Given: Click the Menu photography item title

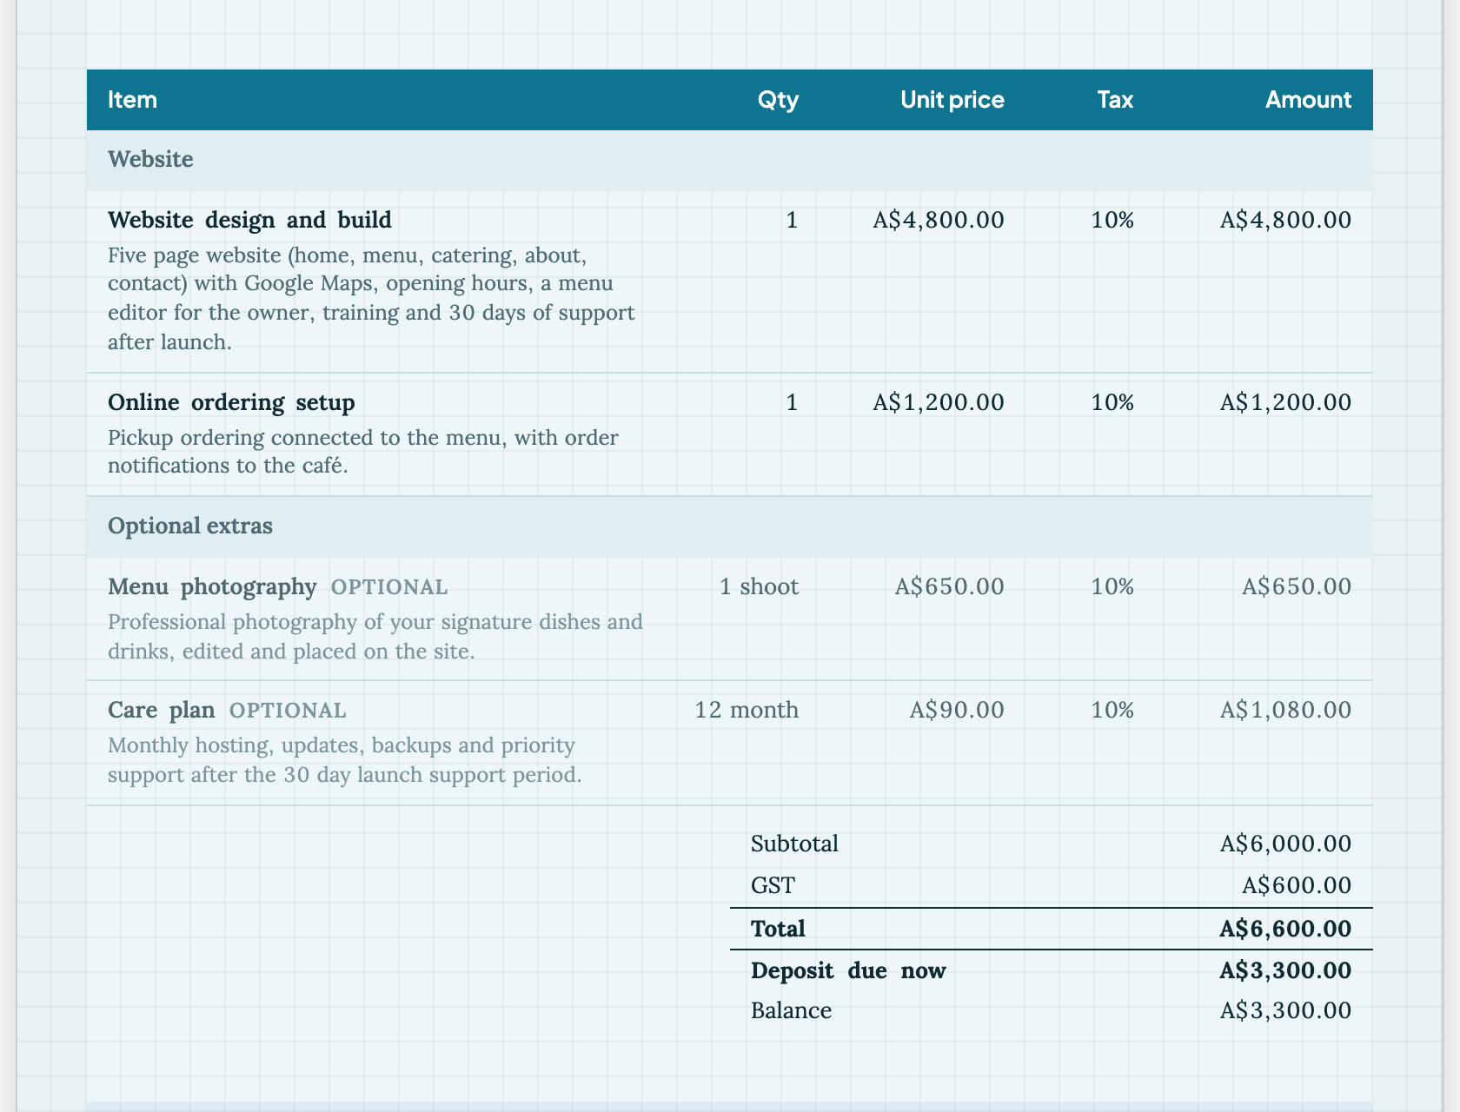Looking at the screenshot, I should point(212,586).
